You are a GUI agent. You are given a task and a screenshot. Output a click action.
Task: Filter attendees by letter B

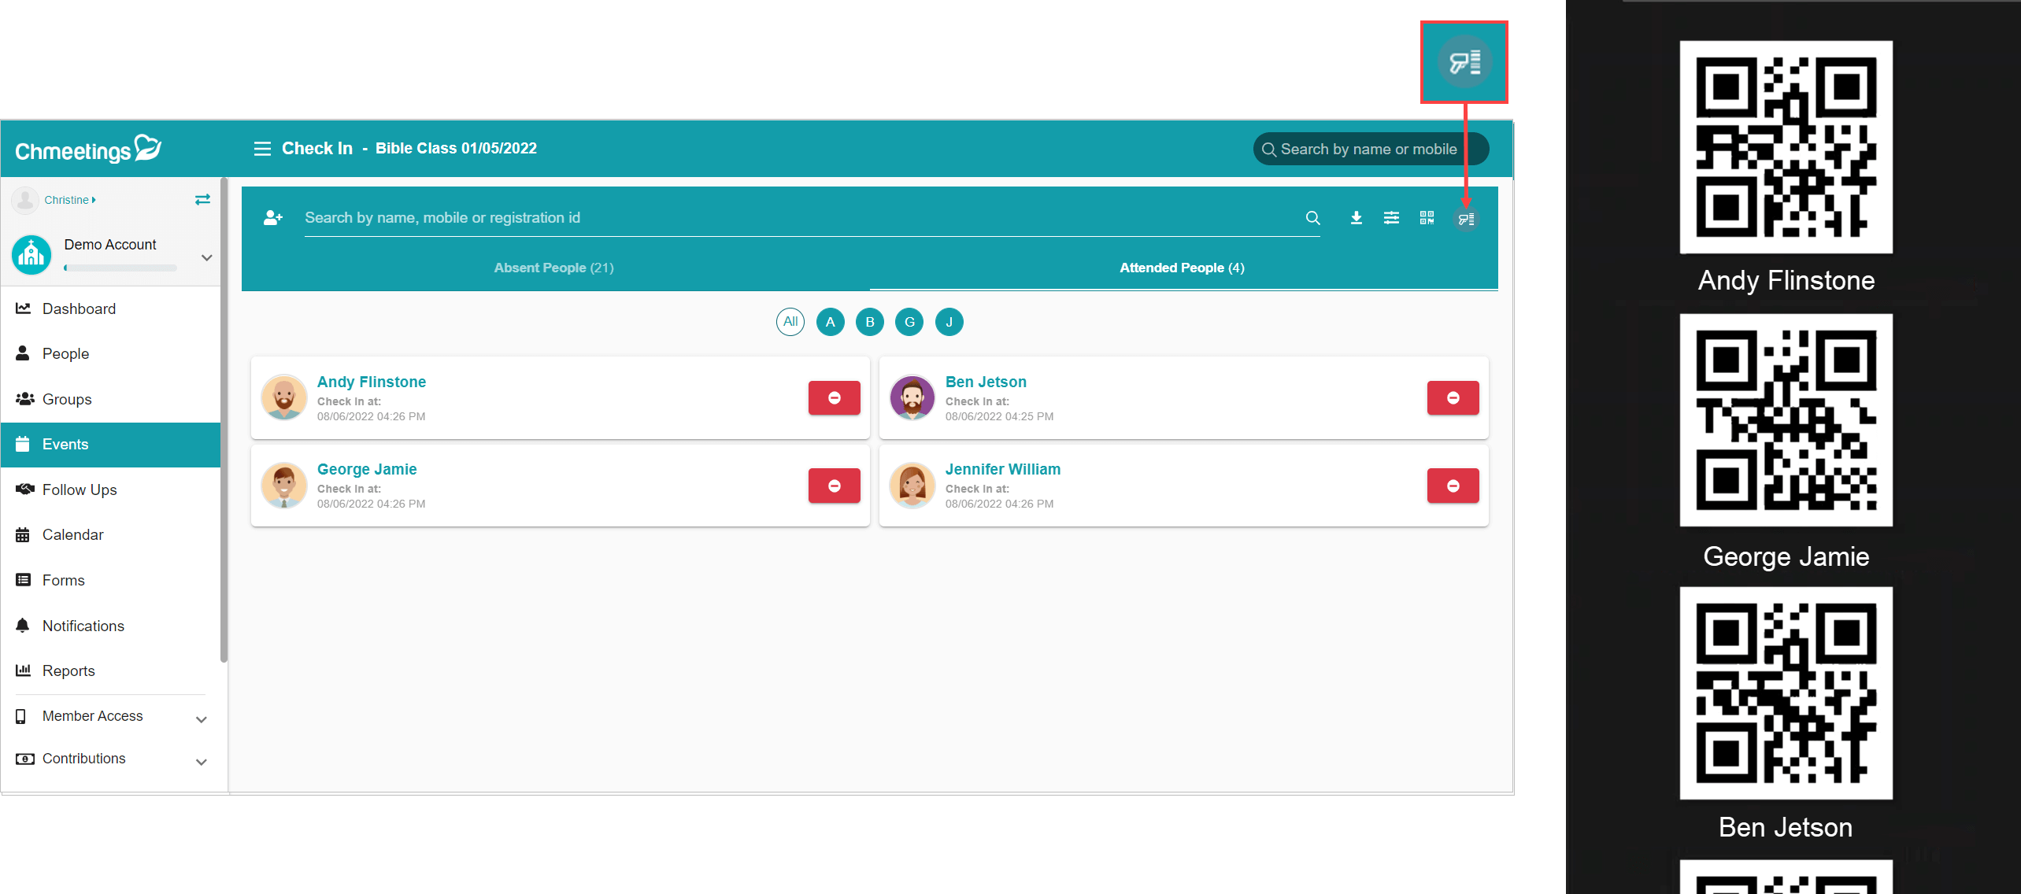coord(870,322)
